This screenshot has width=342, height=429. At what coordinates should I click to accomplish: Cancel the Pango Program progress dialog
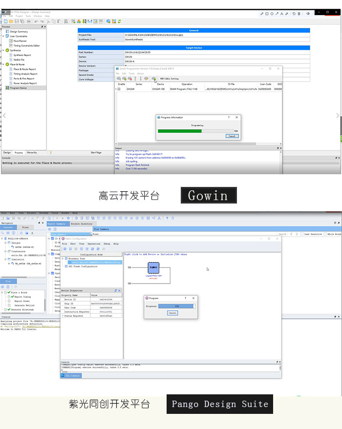pos(172,313)
